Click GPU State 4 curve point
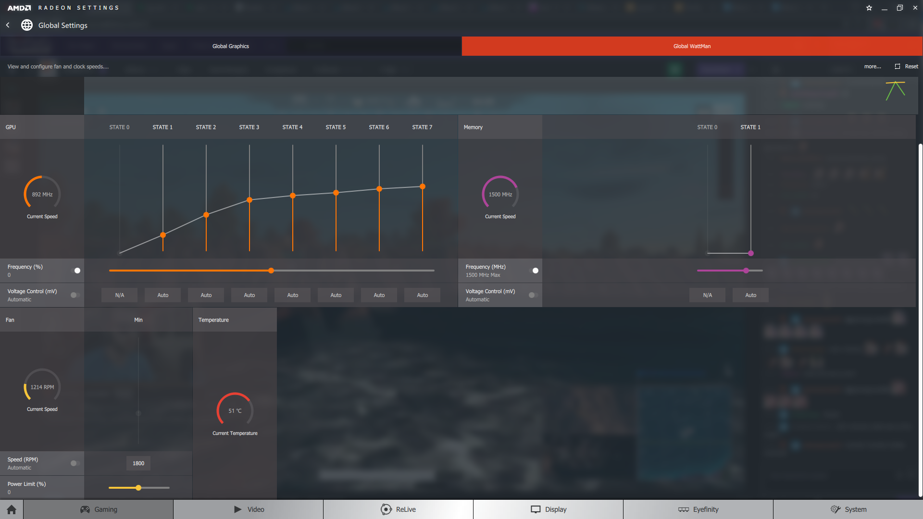 coord(293,196)
